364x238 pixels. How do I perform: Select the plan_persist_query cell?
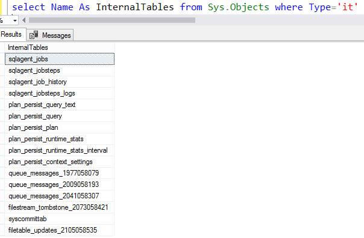click(x=60, y=116)
